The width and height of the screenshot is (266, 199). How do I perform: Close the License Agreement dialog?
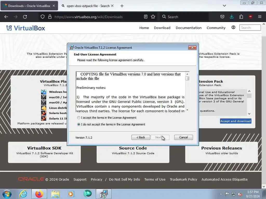pos(192,48)
